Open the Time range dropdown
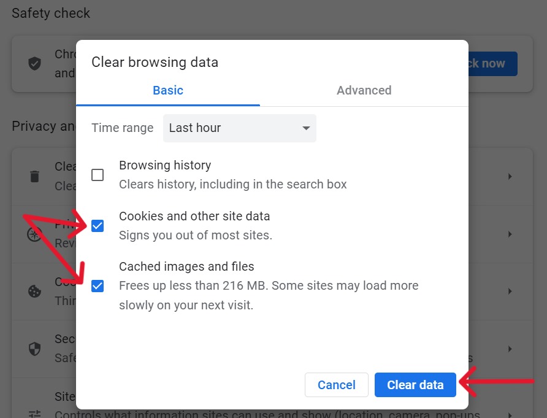Screen dimensions: 547x418 pos(239,128)
